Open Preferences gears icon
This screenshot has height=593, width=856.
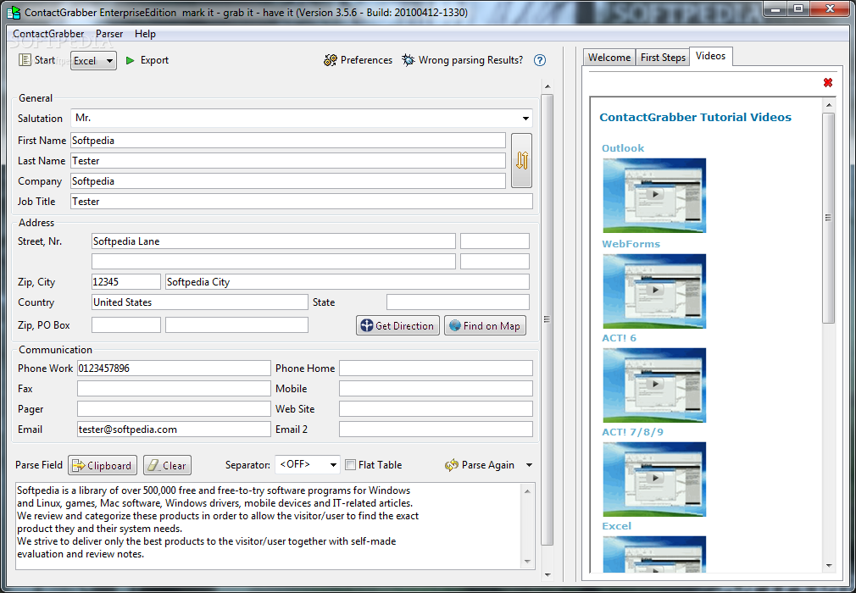click(x=331, y=60)
